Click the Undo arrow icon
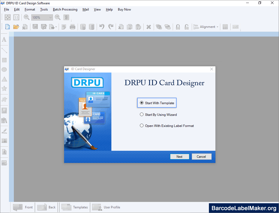Viewport: 279px width, 213px height. click(x=102, y=27)
